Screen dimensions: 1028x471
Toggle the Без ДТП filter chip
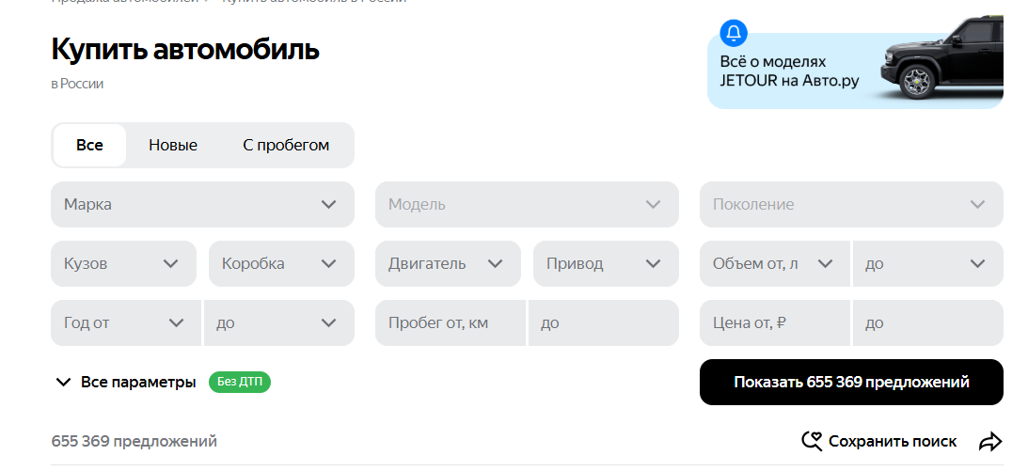pyautogui.click(x=239, y=382)
